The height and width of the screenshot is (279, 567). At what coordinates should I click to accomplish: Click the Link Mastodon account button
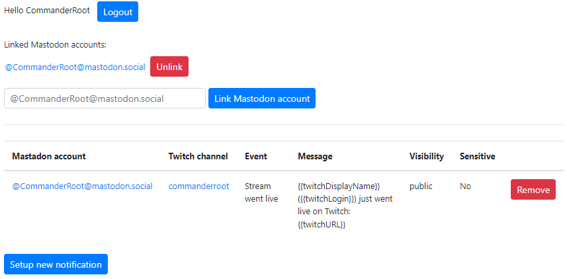click(262, 99)
